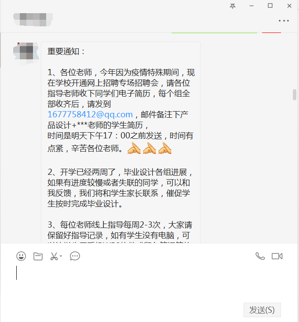Open chat info three-dots menu

[284, 21]
